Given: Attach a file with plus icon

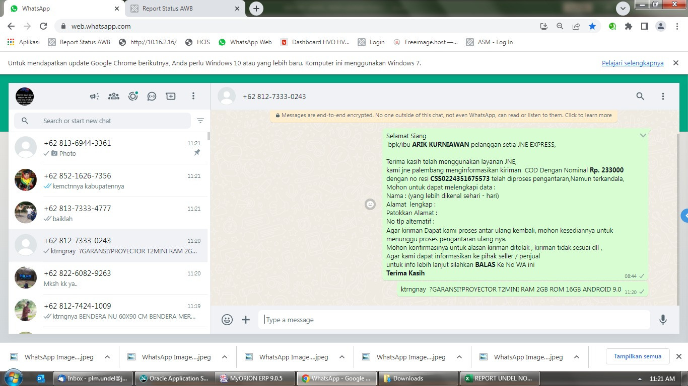Looking at the screenshot, I should coord(246,320).
